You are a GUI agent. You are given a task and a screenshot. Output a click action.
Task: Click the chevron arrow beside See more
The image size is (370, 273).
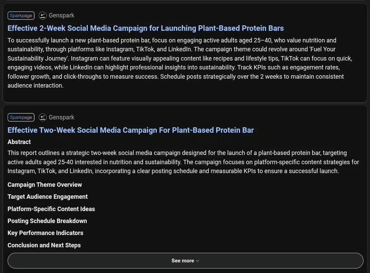(198, 261)
